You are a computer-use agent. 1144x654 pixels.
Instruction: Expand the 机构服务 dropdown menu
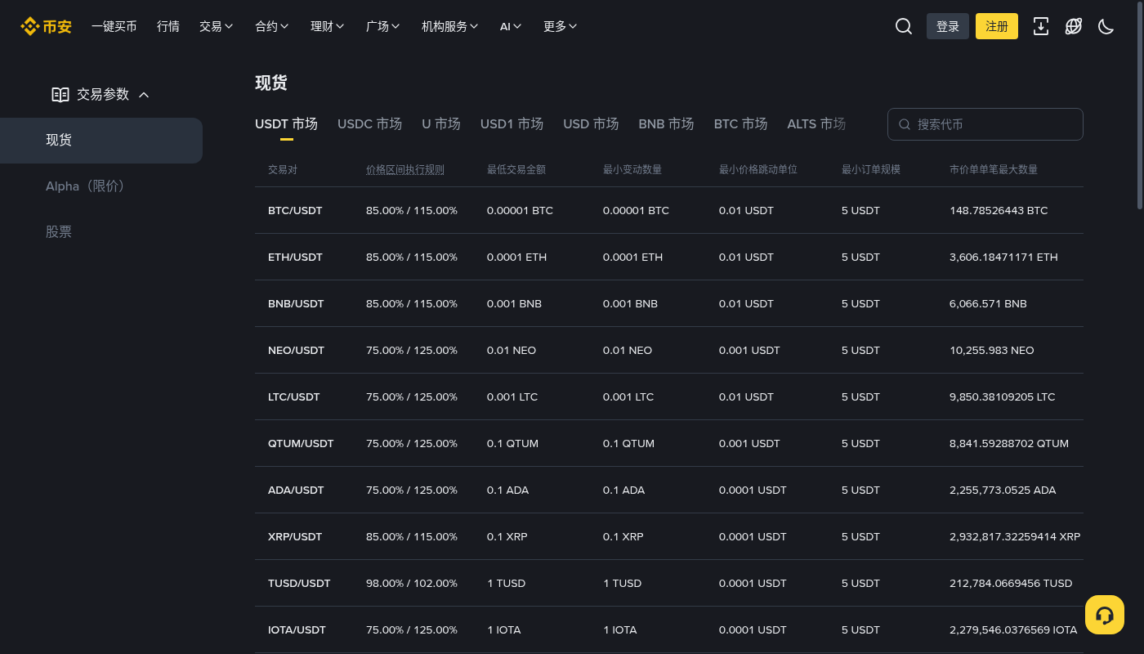click(x=450, y=26)
